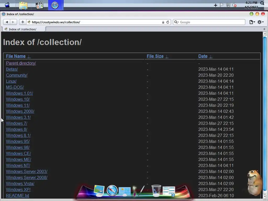Click the sort arrow beside Date
This screenshot has height=201, width=268.
point(211,57)
